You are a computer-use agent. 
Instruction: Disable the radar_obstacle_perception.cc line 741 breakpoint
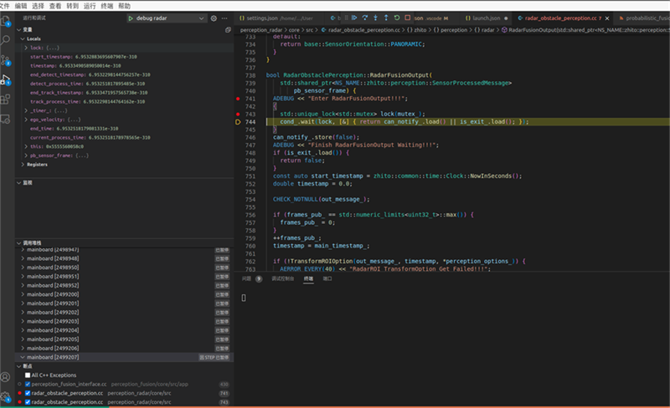[x=28, y=393]
